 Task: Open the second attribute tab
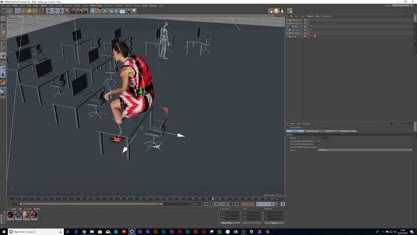point(313,131)
